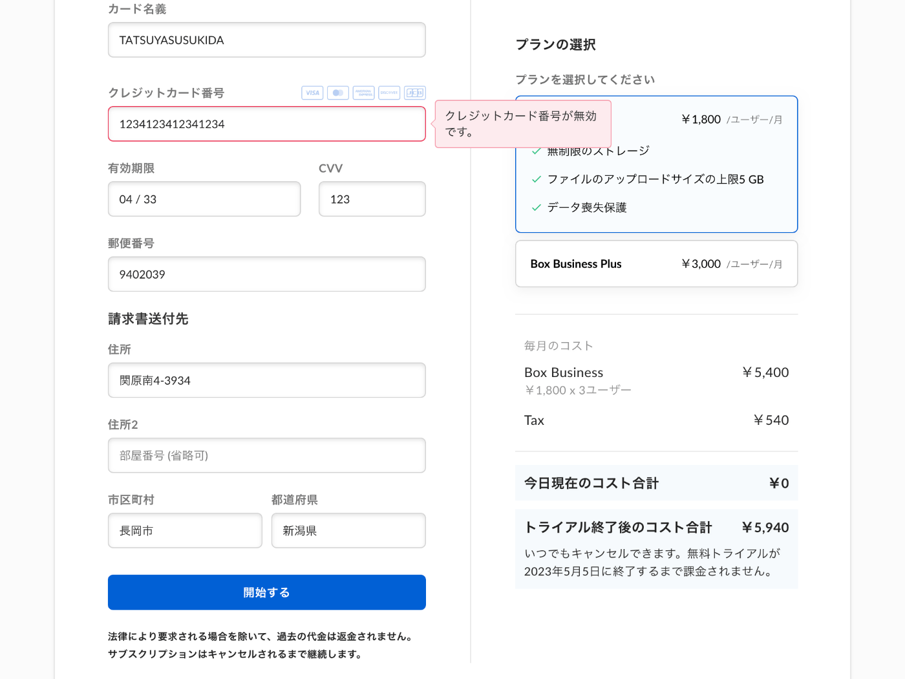The image size is (905, 679).
Task: Select the Box Business Plus plan card
Action: tap(657, 264)
